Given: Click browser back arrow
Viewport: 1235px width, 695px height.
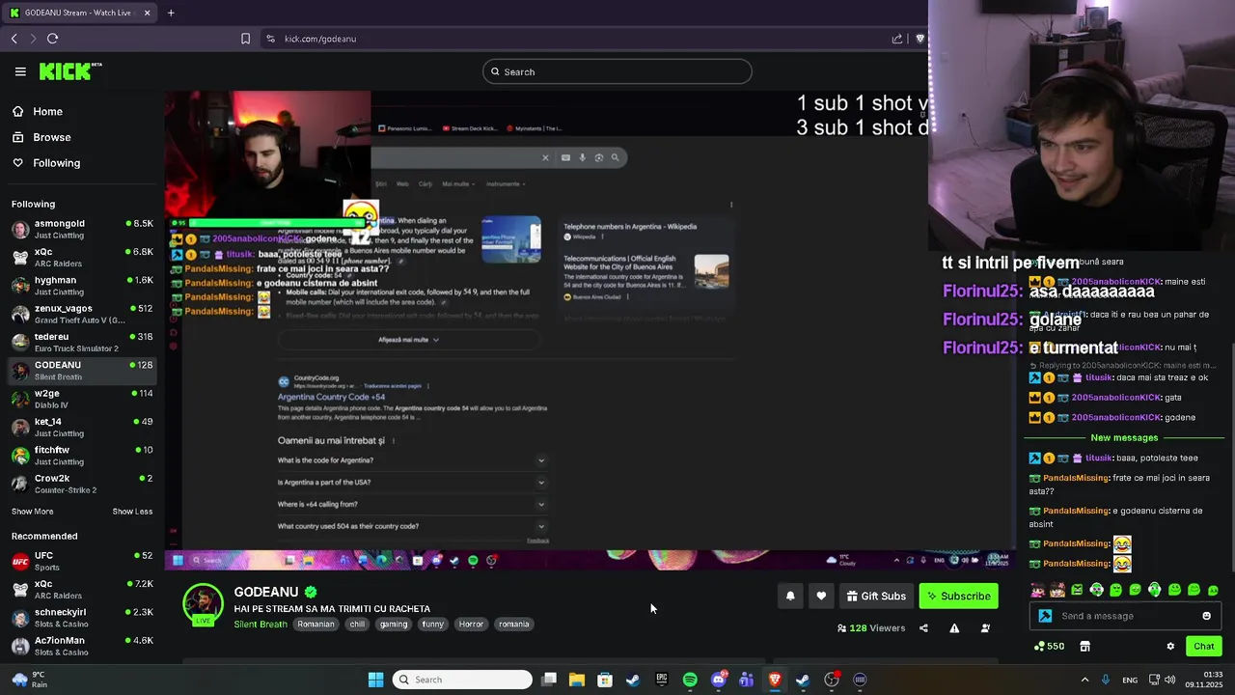Looking at the screenshot, I should [14, 39].
